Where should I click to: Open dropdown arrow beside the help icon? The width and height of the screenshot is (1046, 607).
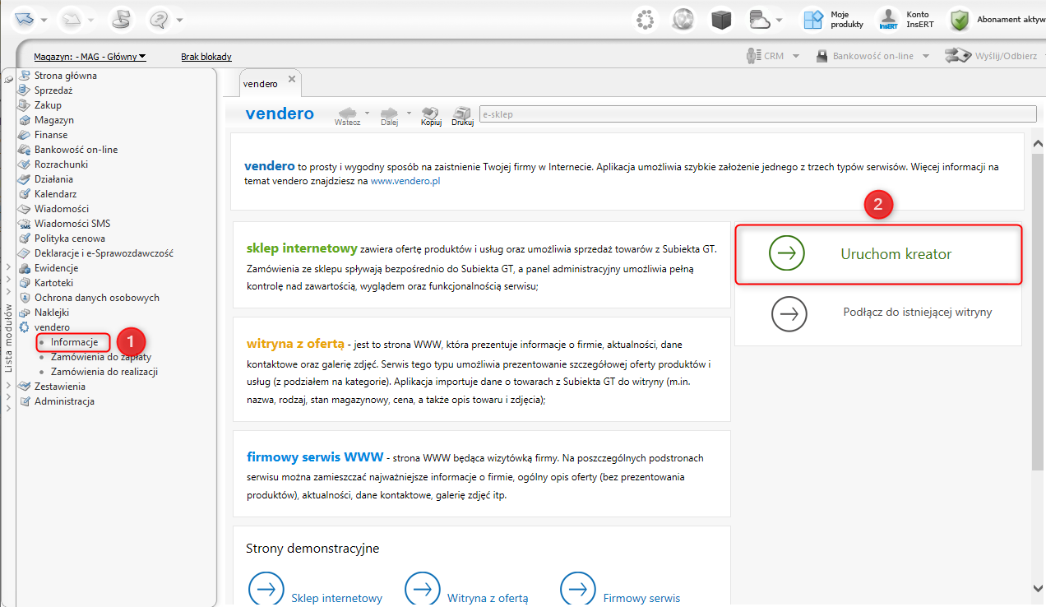pyautogui.click(x=179, y=19)
